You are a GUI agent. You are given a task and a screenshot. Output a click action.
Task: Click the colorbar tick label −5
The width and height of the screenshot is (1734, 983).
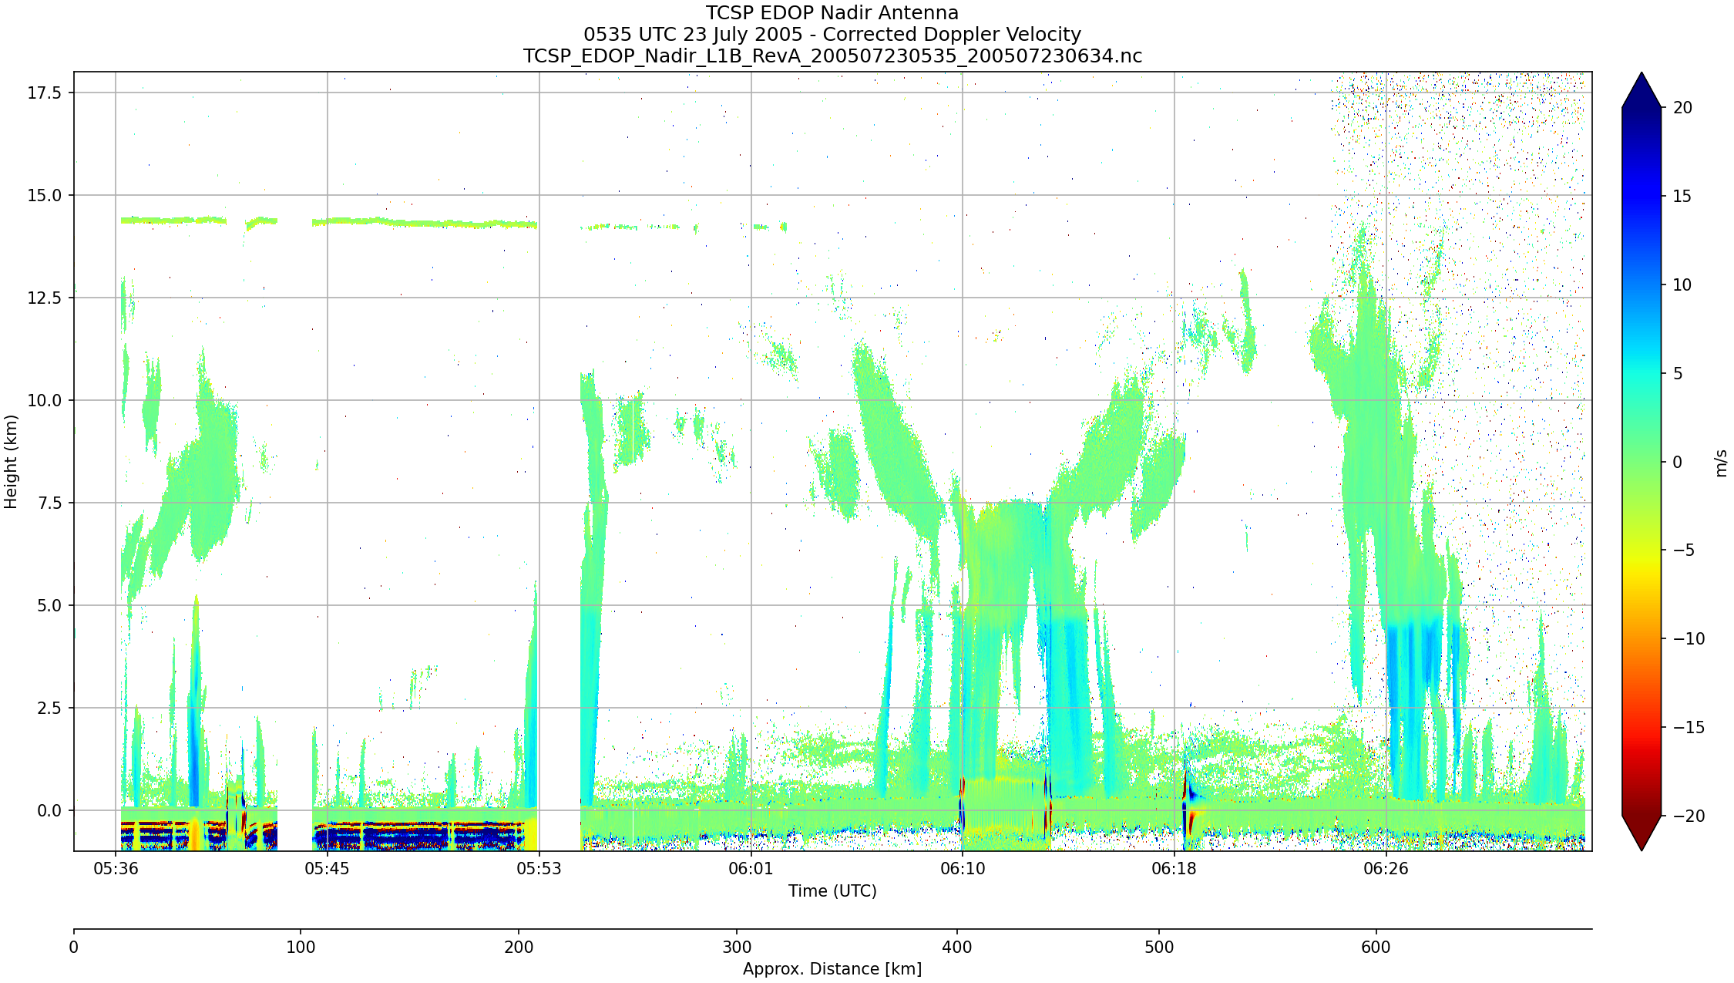coord(1683,550)
